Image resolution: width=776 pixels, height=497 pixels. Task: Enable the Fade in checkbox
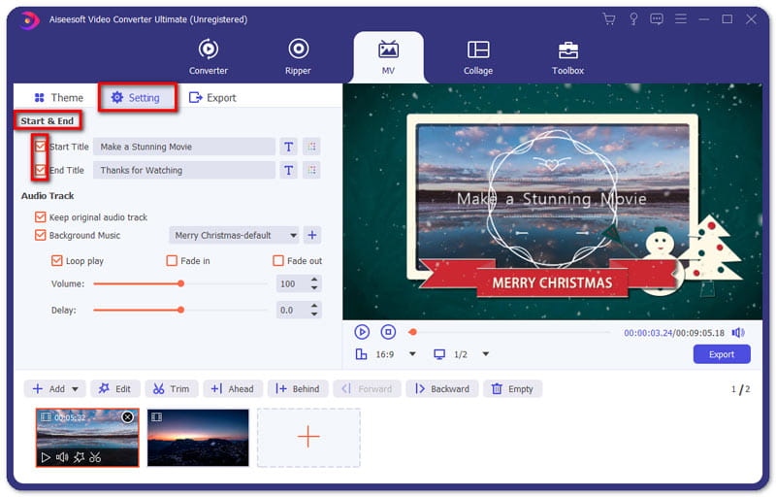click(172, 261)
